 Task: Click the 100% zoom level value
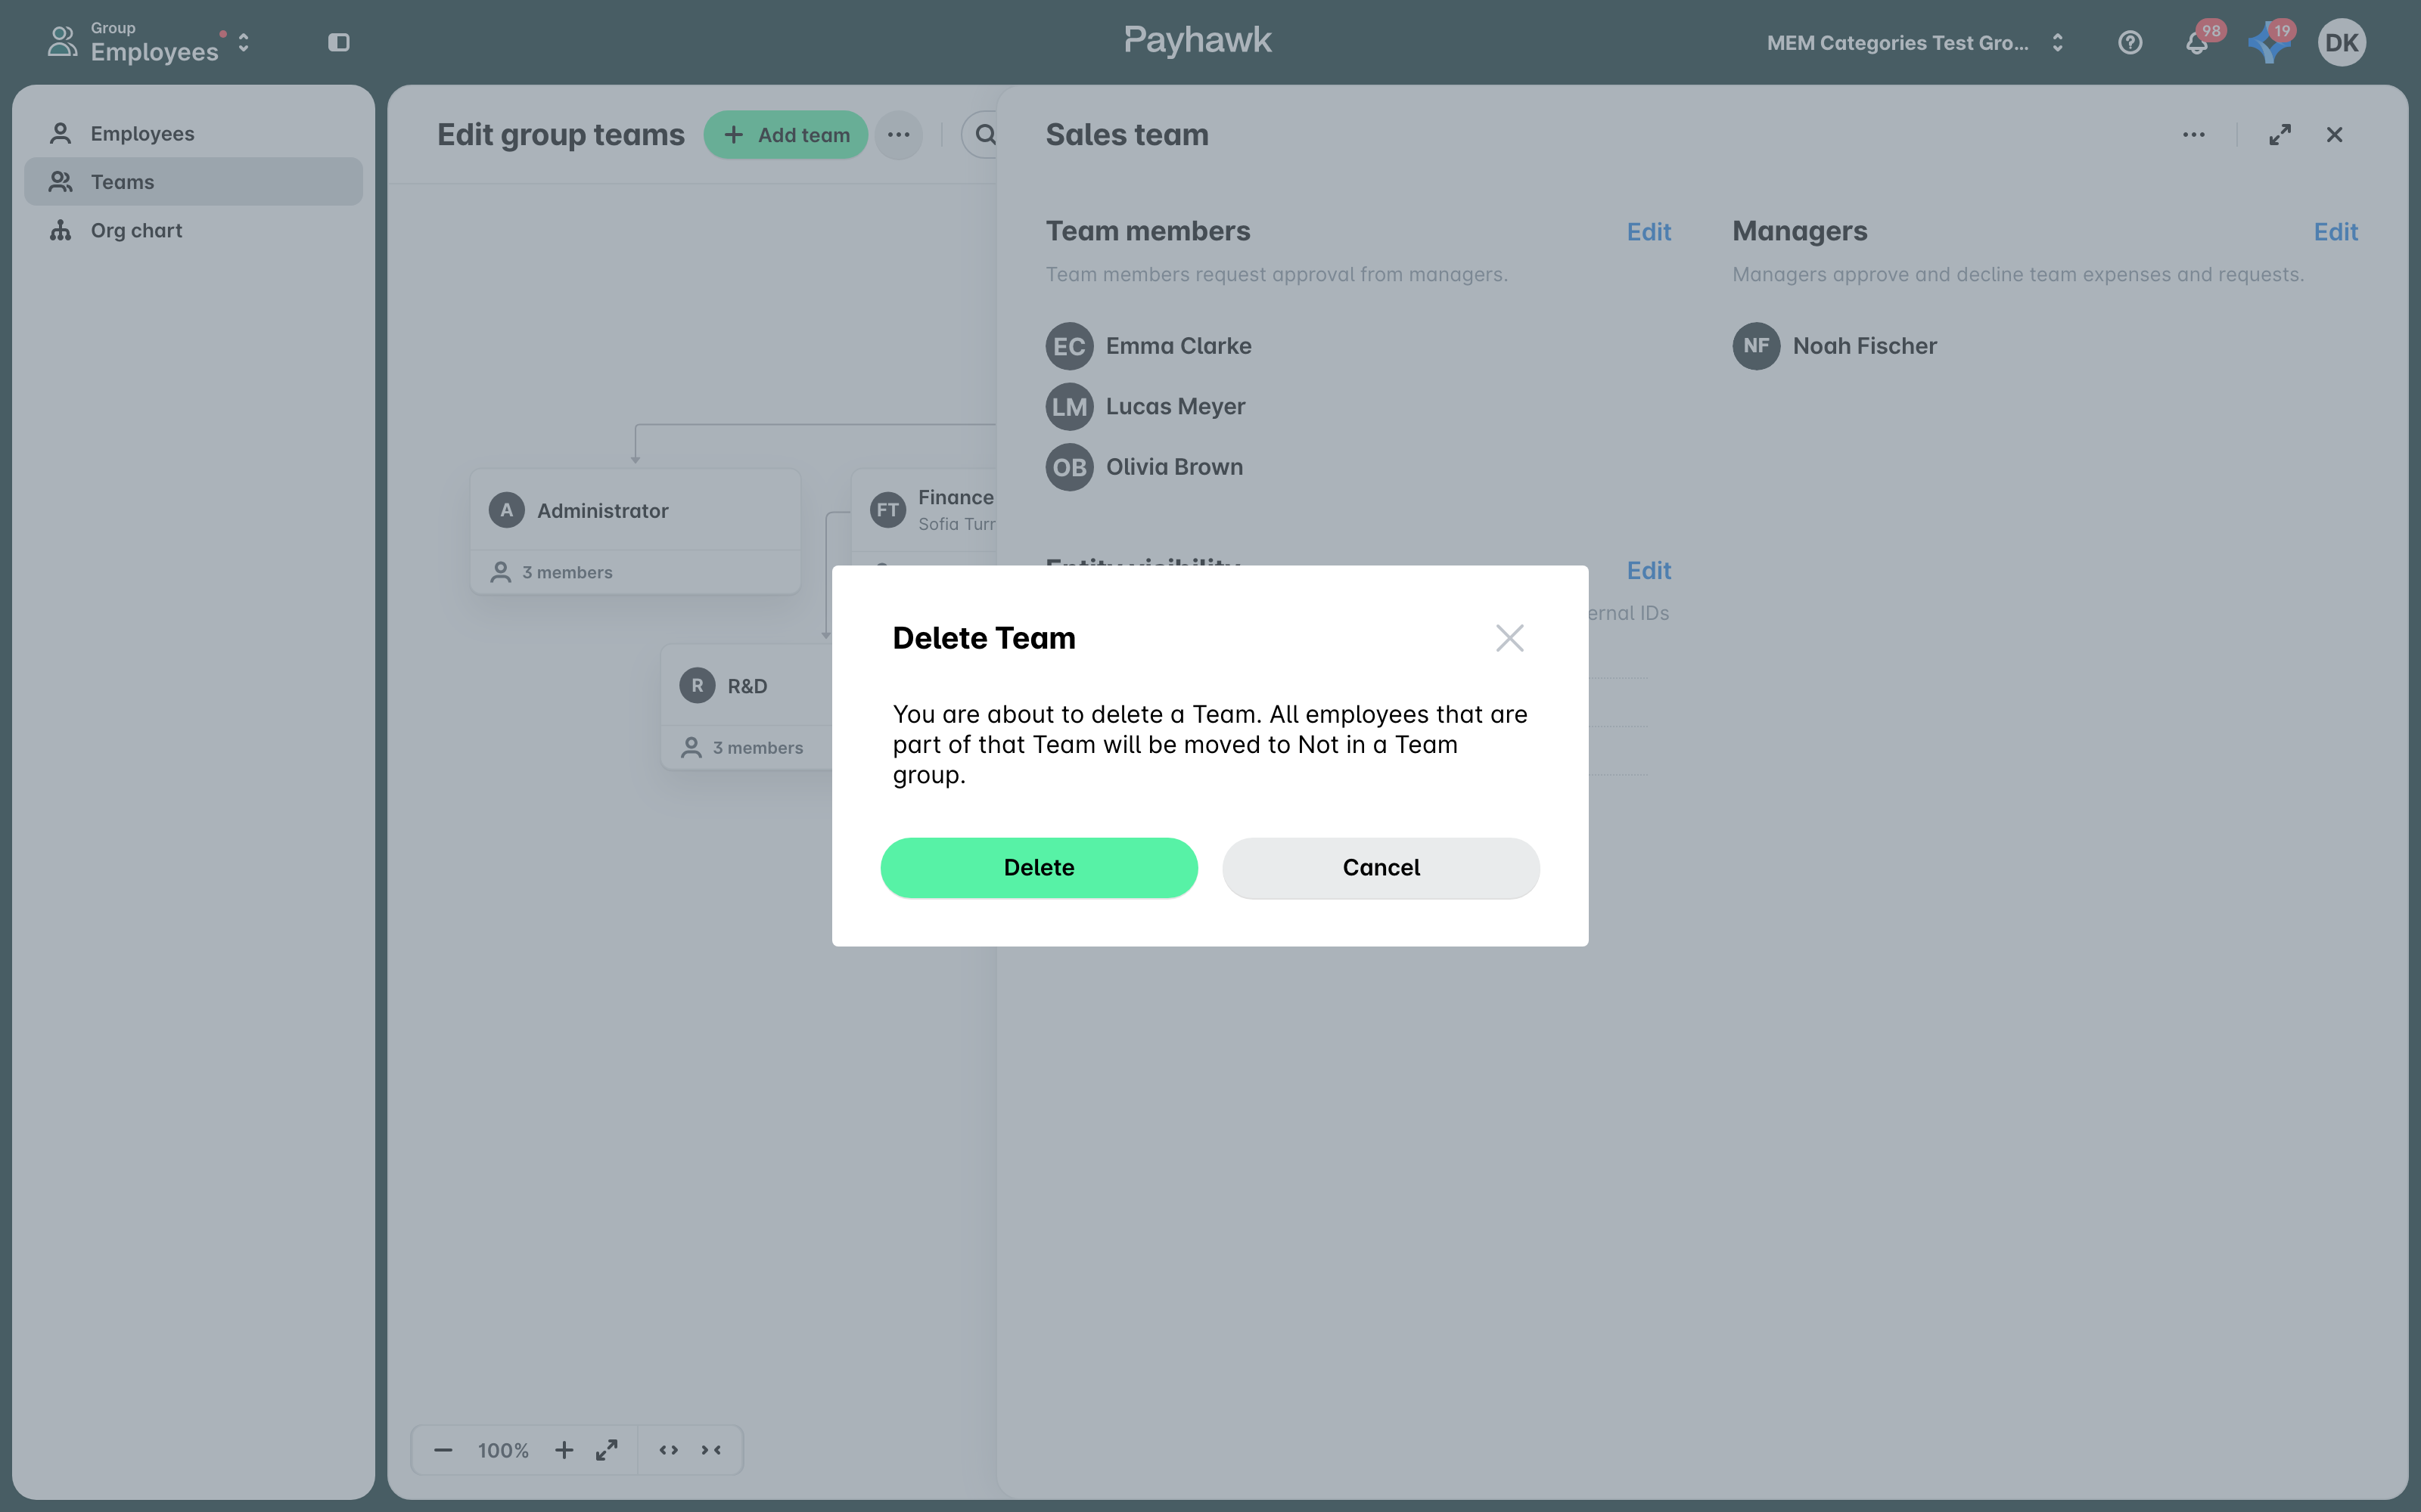pos(503,1450)
